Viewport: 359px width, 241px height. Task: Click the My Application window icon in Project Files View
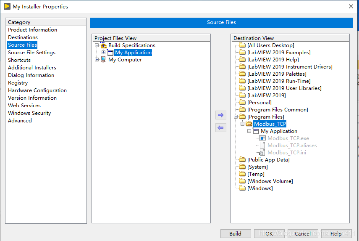(110, 53)
